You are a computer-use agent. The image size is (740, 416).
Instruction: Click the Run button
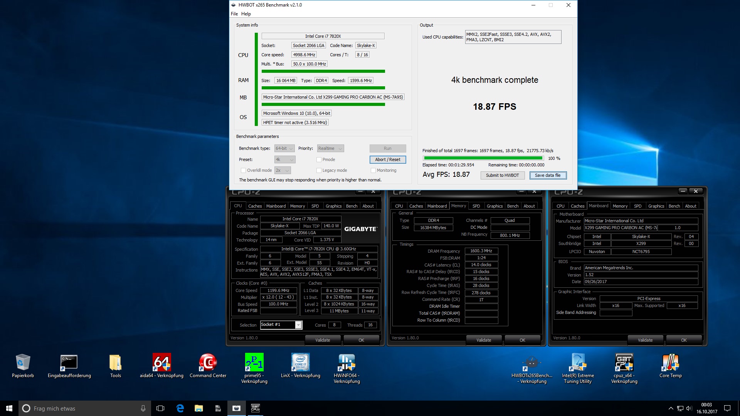pyautogui.click(x=387, y=148)
